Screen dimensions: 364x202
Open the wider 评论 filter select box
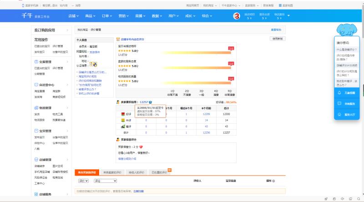105,181
